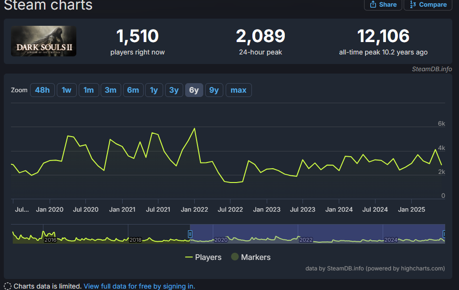Select the active 6y zoom button
This screenshot has width=459, height=290.
[x=194, y=90]
